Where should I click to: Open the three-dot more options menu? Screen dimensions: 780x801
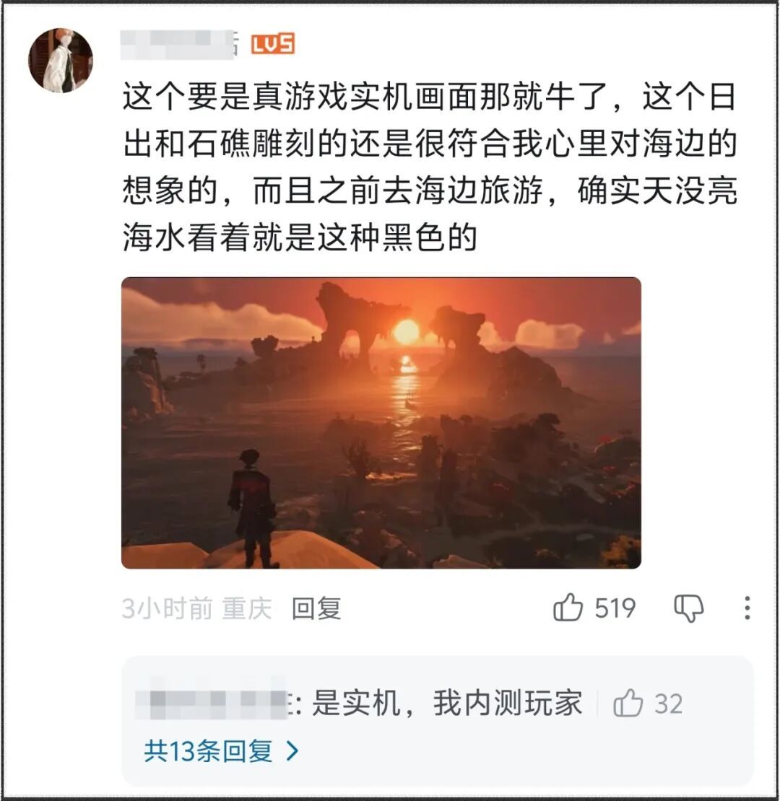pyautogui.click(x=747, y=608)
